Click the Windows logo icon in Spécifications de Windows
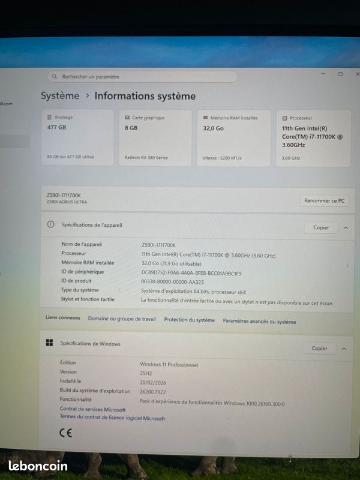The height and width of the screenshot is (480, 360). click(x=49, y=343)
